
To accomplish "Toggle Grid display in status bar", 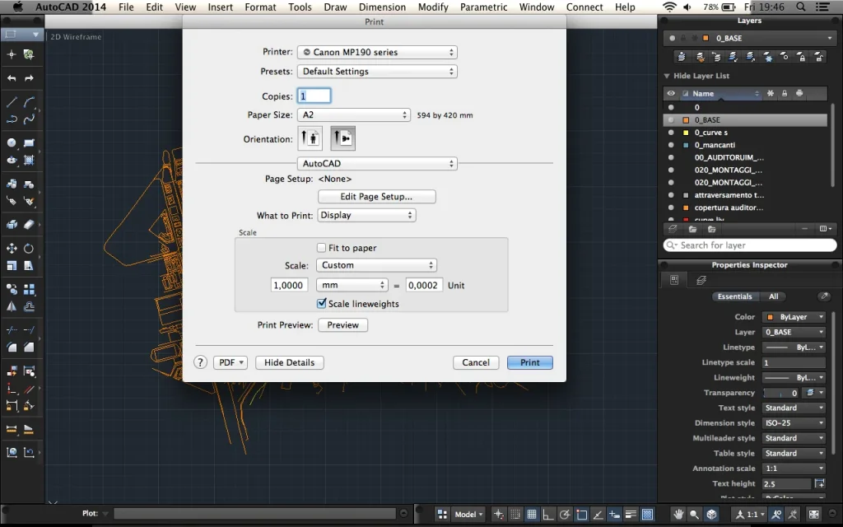I will pos(531,514).
